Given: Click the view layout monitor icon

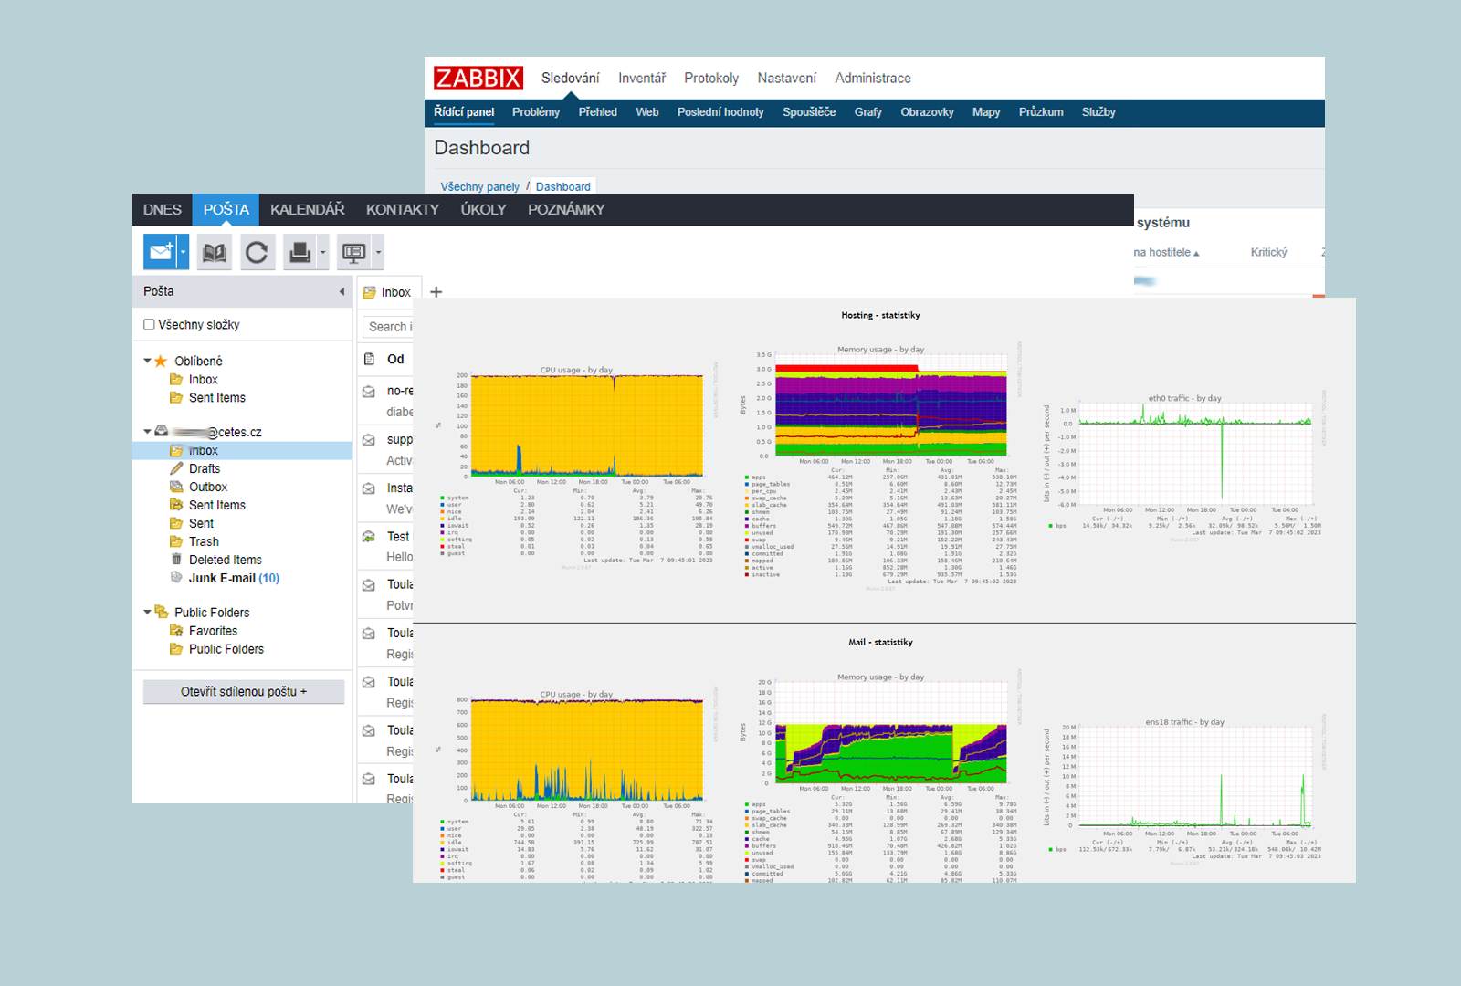Looking at the screenshot, I should click(353, 252).
